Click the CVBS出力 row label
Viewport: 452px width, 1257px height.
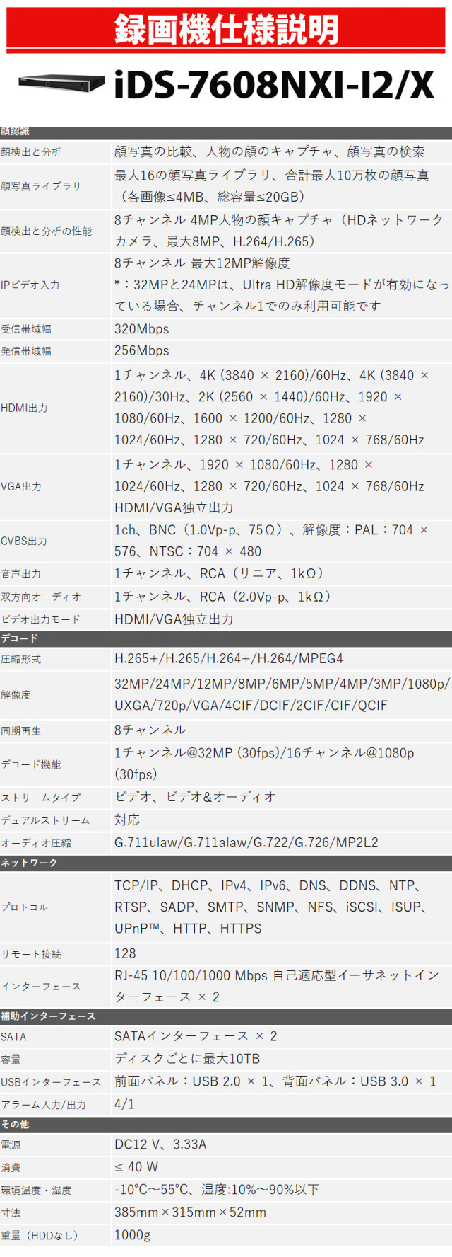pos(25,541)
